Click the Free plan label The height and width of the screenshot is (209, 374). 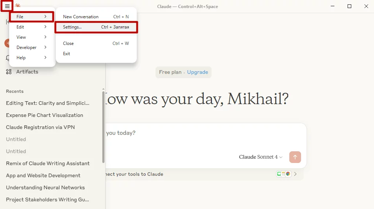(170, 72)
